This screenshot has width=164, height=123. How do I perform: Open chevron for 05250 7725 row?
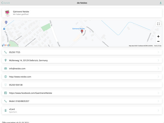[158, 52]
